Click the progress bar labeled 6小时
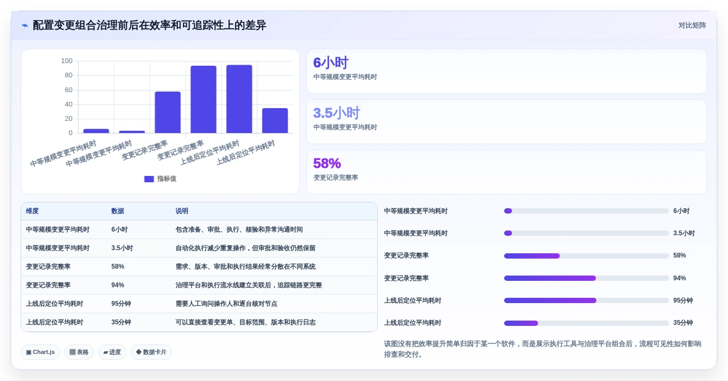 click(586, 211)
